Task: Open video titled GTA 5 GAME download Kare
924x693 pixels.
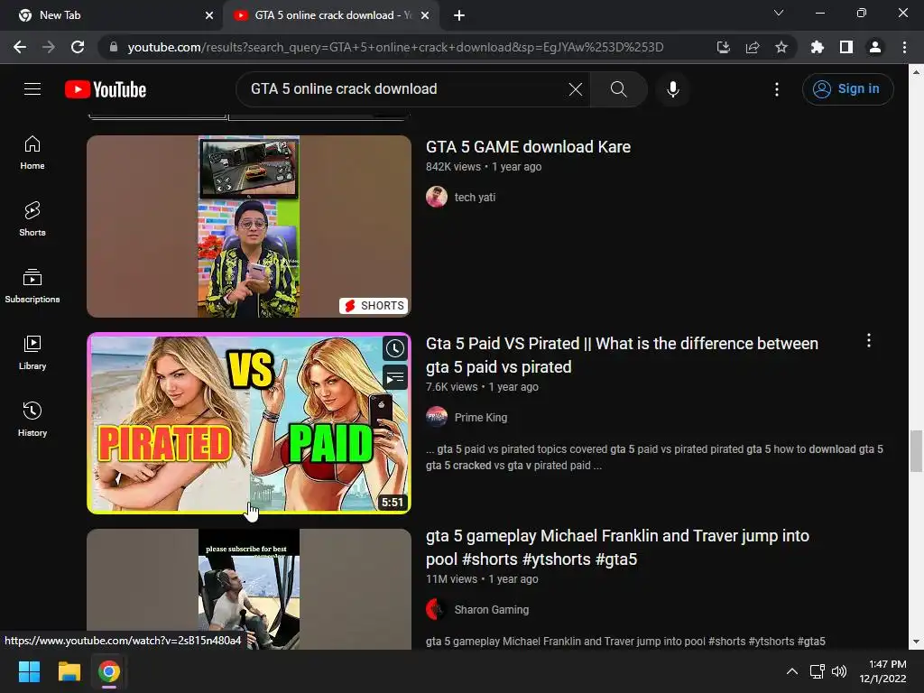Action: (x=528, y=147)
